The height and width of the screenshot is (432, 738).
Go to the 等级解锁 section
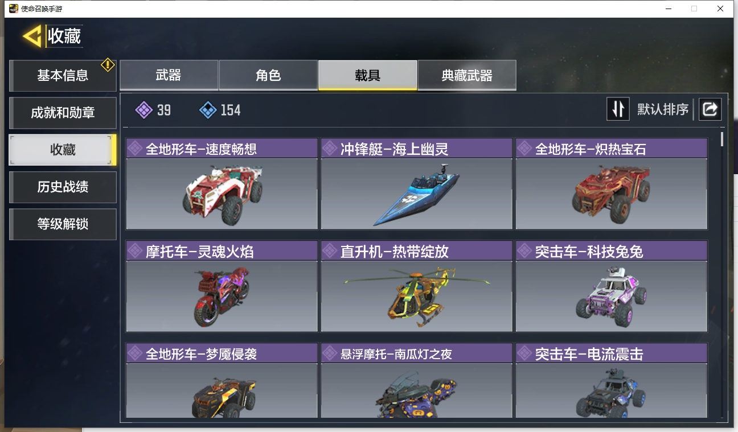63,224
